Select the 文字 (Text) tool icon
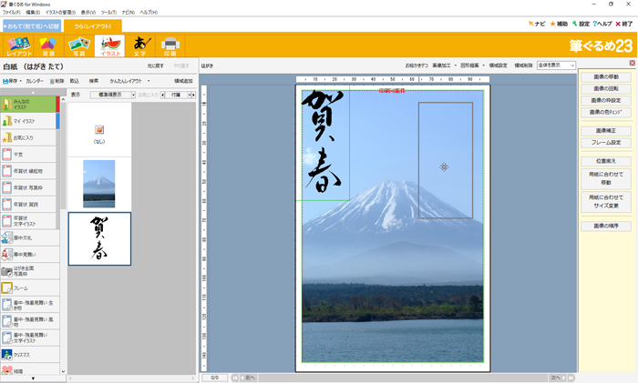 point(139,46)
